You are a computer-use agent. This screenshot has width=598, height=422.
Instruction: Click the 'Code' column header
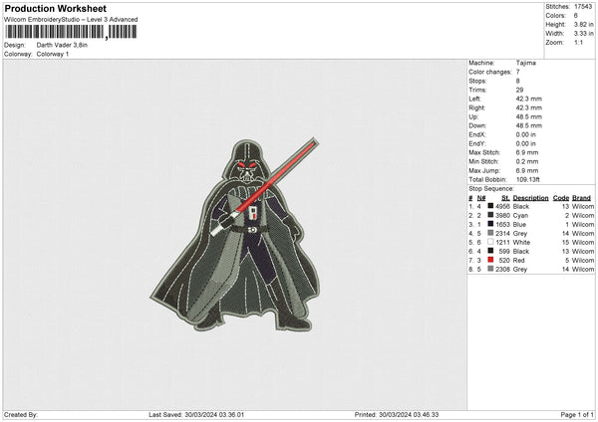tap(561, 198)
